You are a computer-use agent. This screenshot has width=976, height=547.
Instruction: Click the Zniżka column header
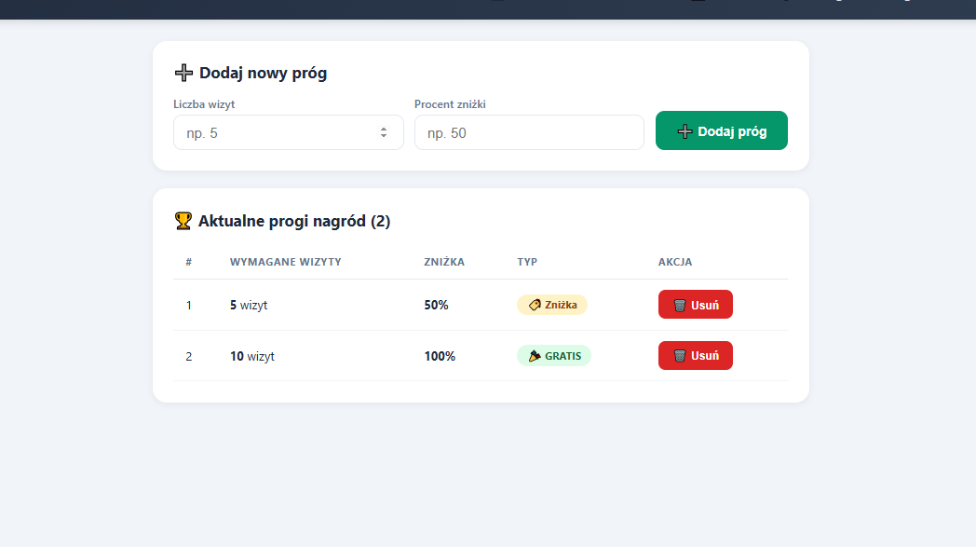[443, 262]
